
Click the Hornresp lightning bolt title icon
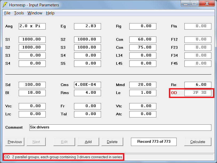[x=5, y=5]
